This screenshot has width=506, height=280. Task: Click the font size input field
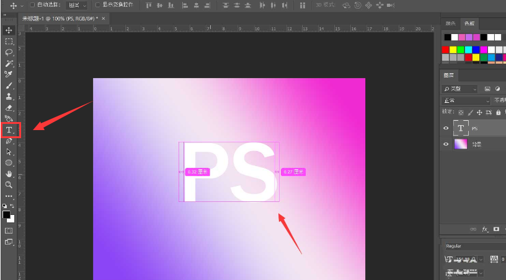click(465, 260)
